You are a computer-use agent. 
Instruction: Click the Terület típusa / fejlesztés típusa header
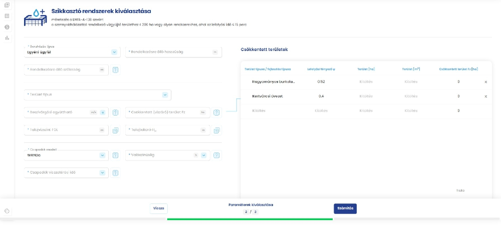point(268,69)
